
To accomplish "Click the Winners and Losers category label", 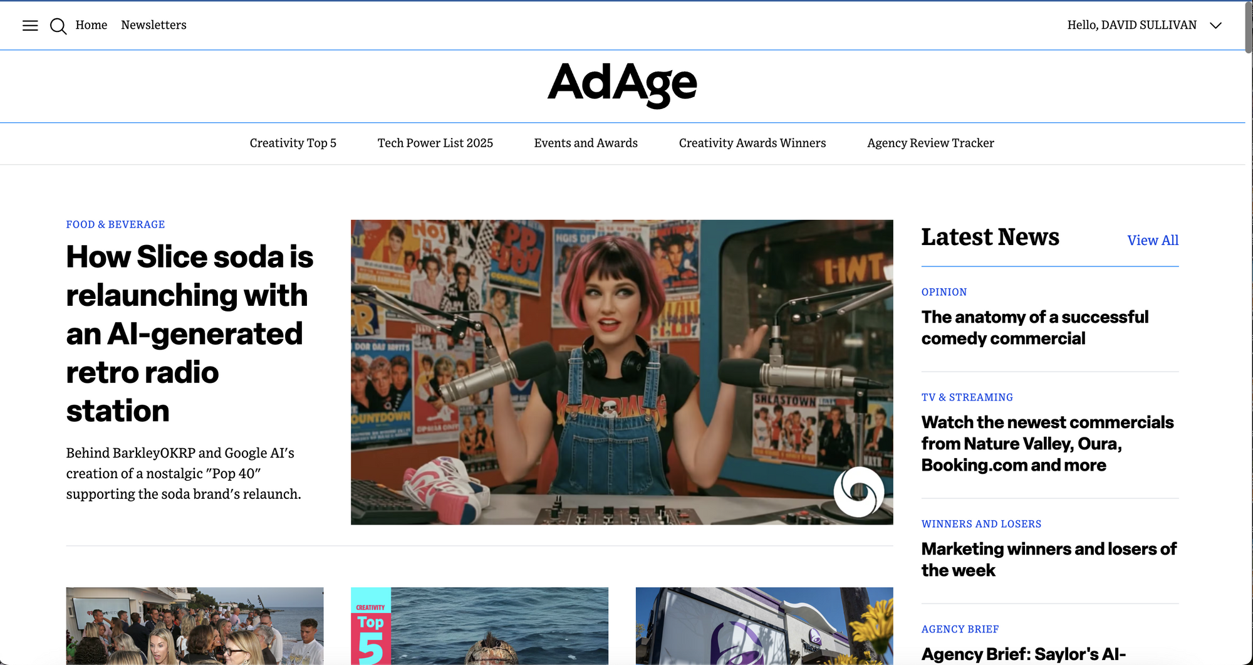I will point(981,524).
